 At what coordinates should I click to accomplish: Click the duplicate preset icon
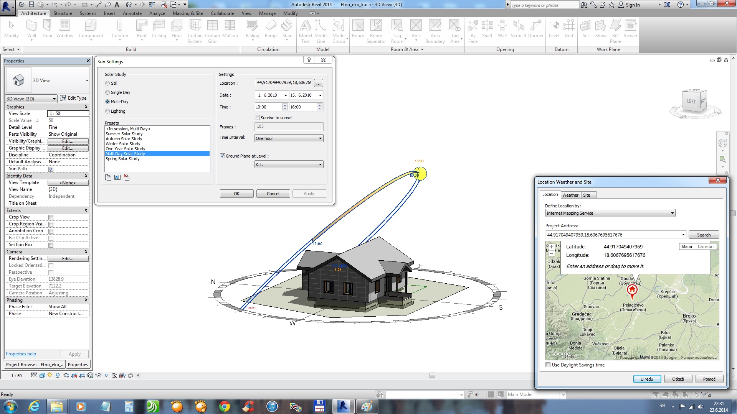[x=108, y=177]
